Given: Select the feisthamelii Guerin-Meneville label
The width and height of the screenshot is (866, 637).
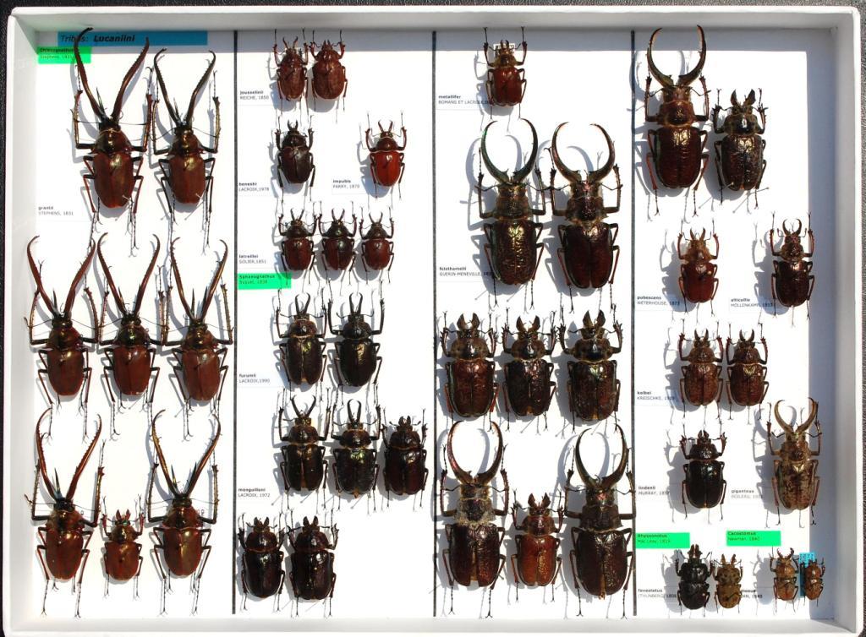Looking at the screenshot, I should click(461, 271).
